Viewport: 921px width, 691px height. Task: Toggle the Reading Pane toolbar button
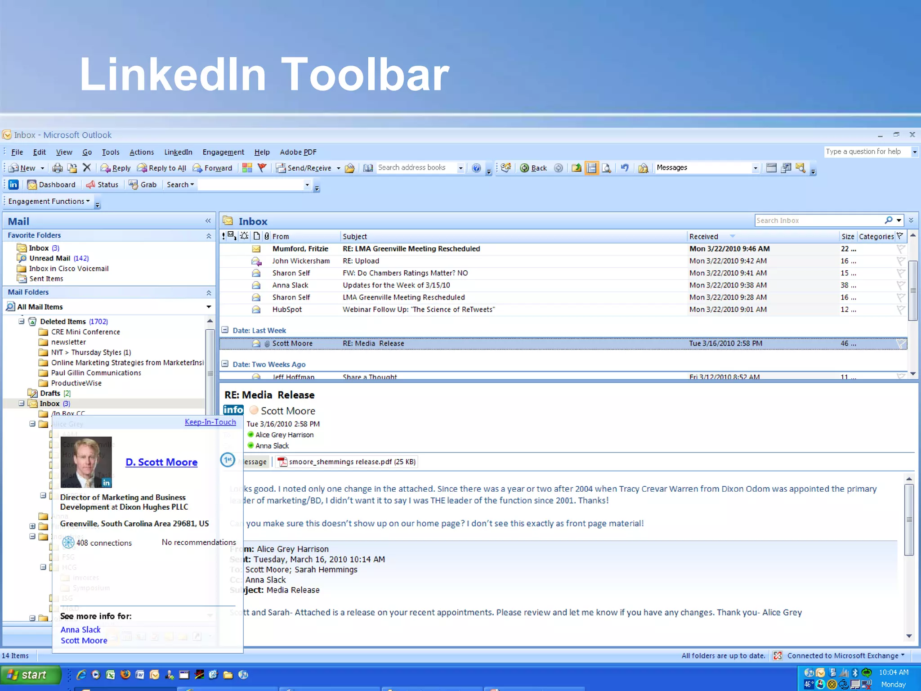pyautogui.click(x=592, y=168)
